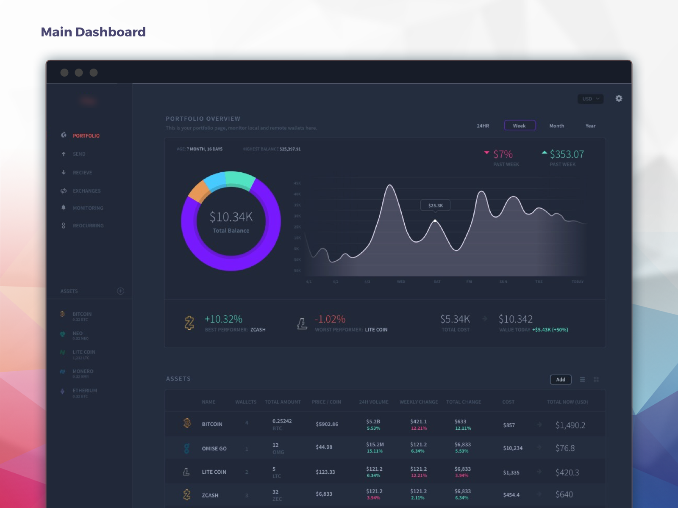
Task: Enable the Week view toggle
Action: point(520,125)
